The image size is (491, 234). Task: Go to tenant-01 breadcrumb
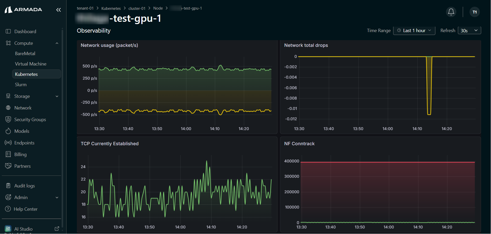pyautogui.click(x=85, y=8)
